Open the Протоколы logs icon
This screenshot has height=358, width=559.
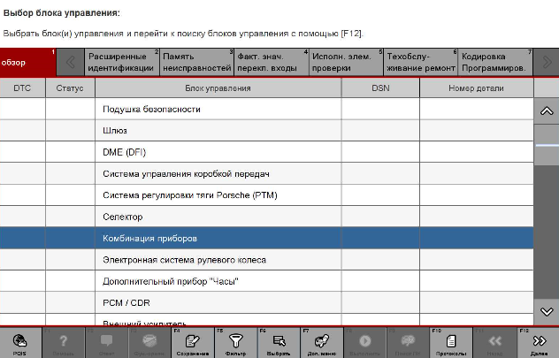coord(451,342)
